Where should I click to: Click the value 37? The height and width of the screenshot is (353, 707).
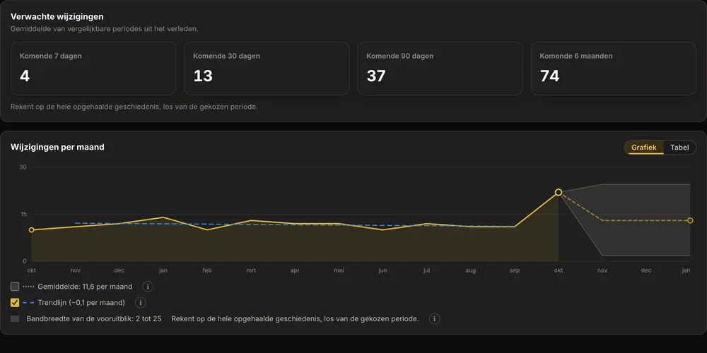376,76
